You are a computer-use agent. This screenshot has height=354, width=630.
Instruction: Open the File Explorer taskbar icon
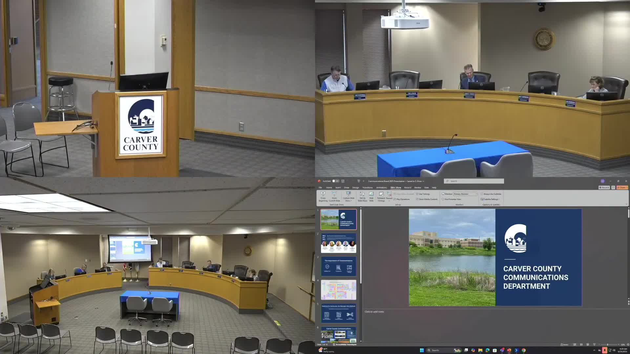pos(480,350)
